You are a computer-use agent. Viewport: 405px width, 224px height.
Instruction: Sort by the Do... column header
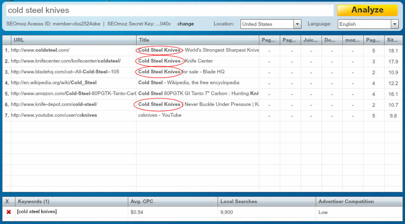click(x=332, y=40)
